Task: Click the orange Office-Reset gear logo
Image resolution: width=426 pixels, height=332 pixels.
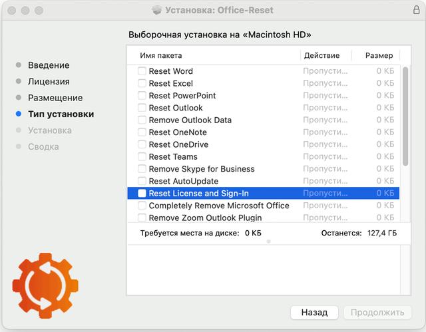Action: (x=45, y=285)
